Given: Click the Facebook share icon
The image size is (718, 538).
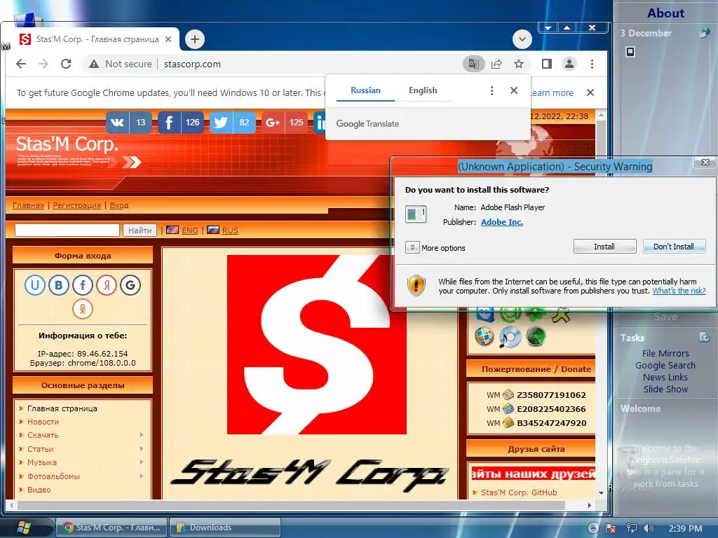Looking at the screenshot, I should [169, 123].
